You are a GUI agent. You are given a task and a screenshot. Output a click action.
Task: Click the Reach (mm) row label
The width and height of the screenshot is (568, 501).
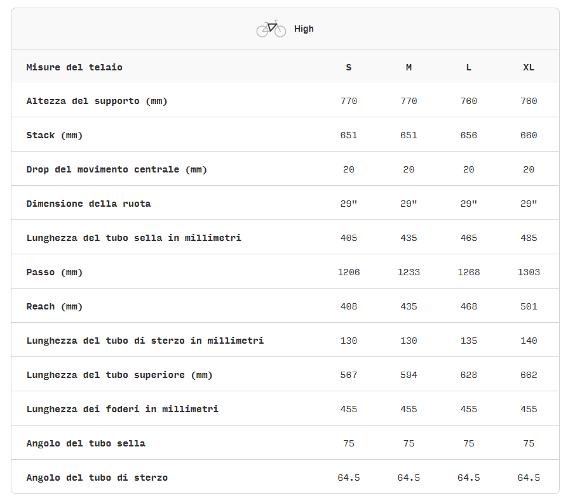coord(55,306)
